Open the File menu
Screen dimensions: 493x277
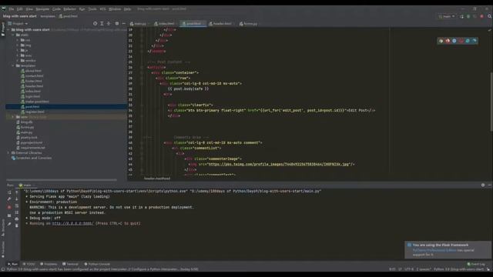click(12, 9)
